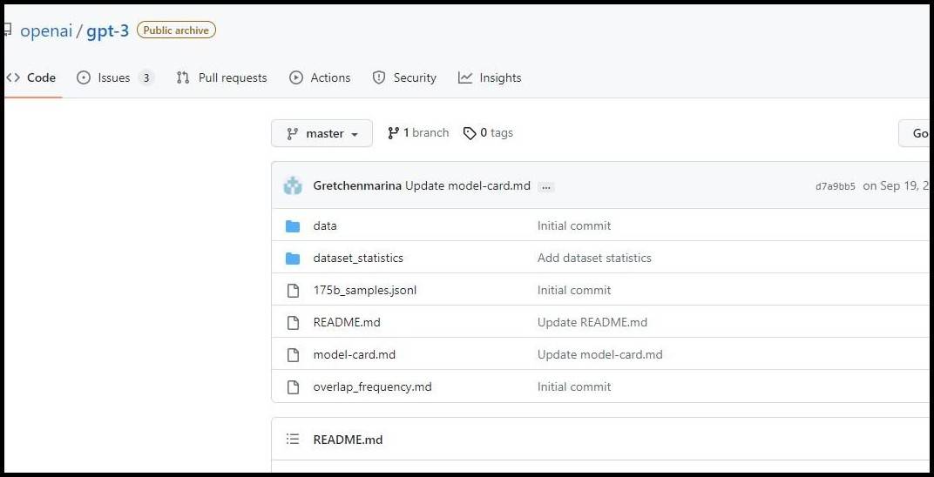Viewport: 934px width, 477px height.
Task: Open the openai owner link
Action: (46, 30)
